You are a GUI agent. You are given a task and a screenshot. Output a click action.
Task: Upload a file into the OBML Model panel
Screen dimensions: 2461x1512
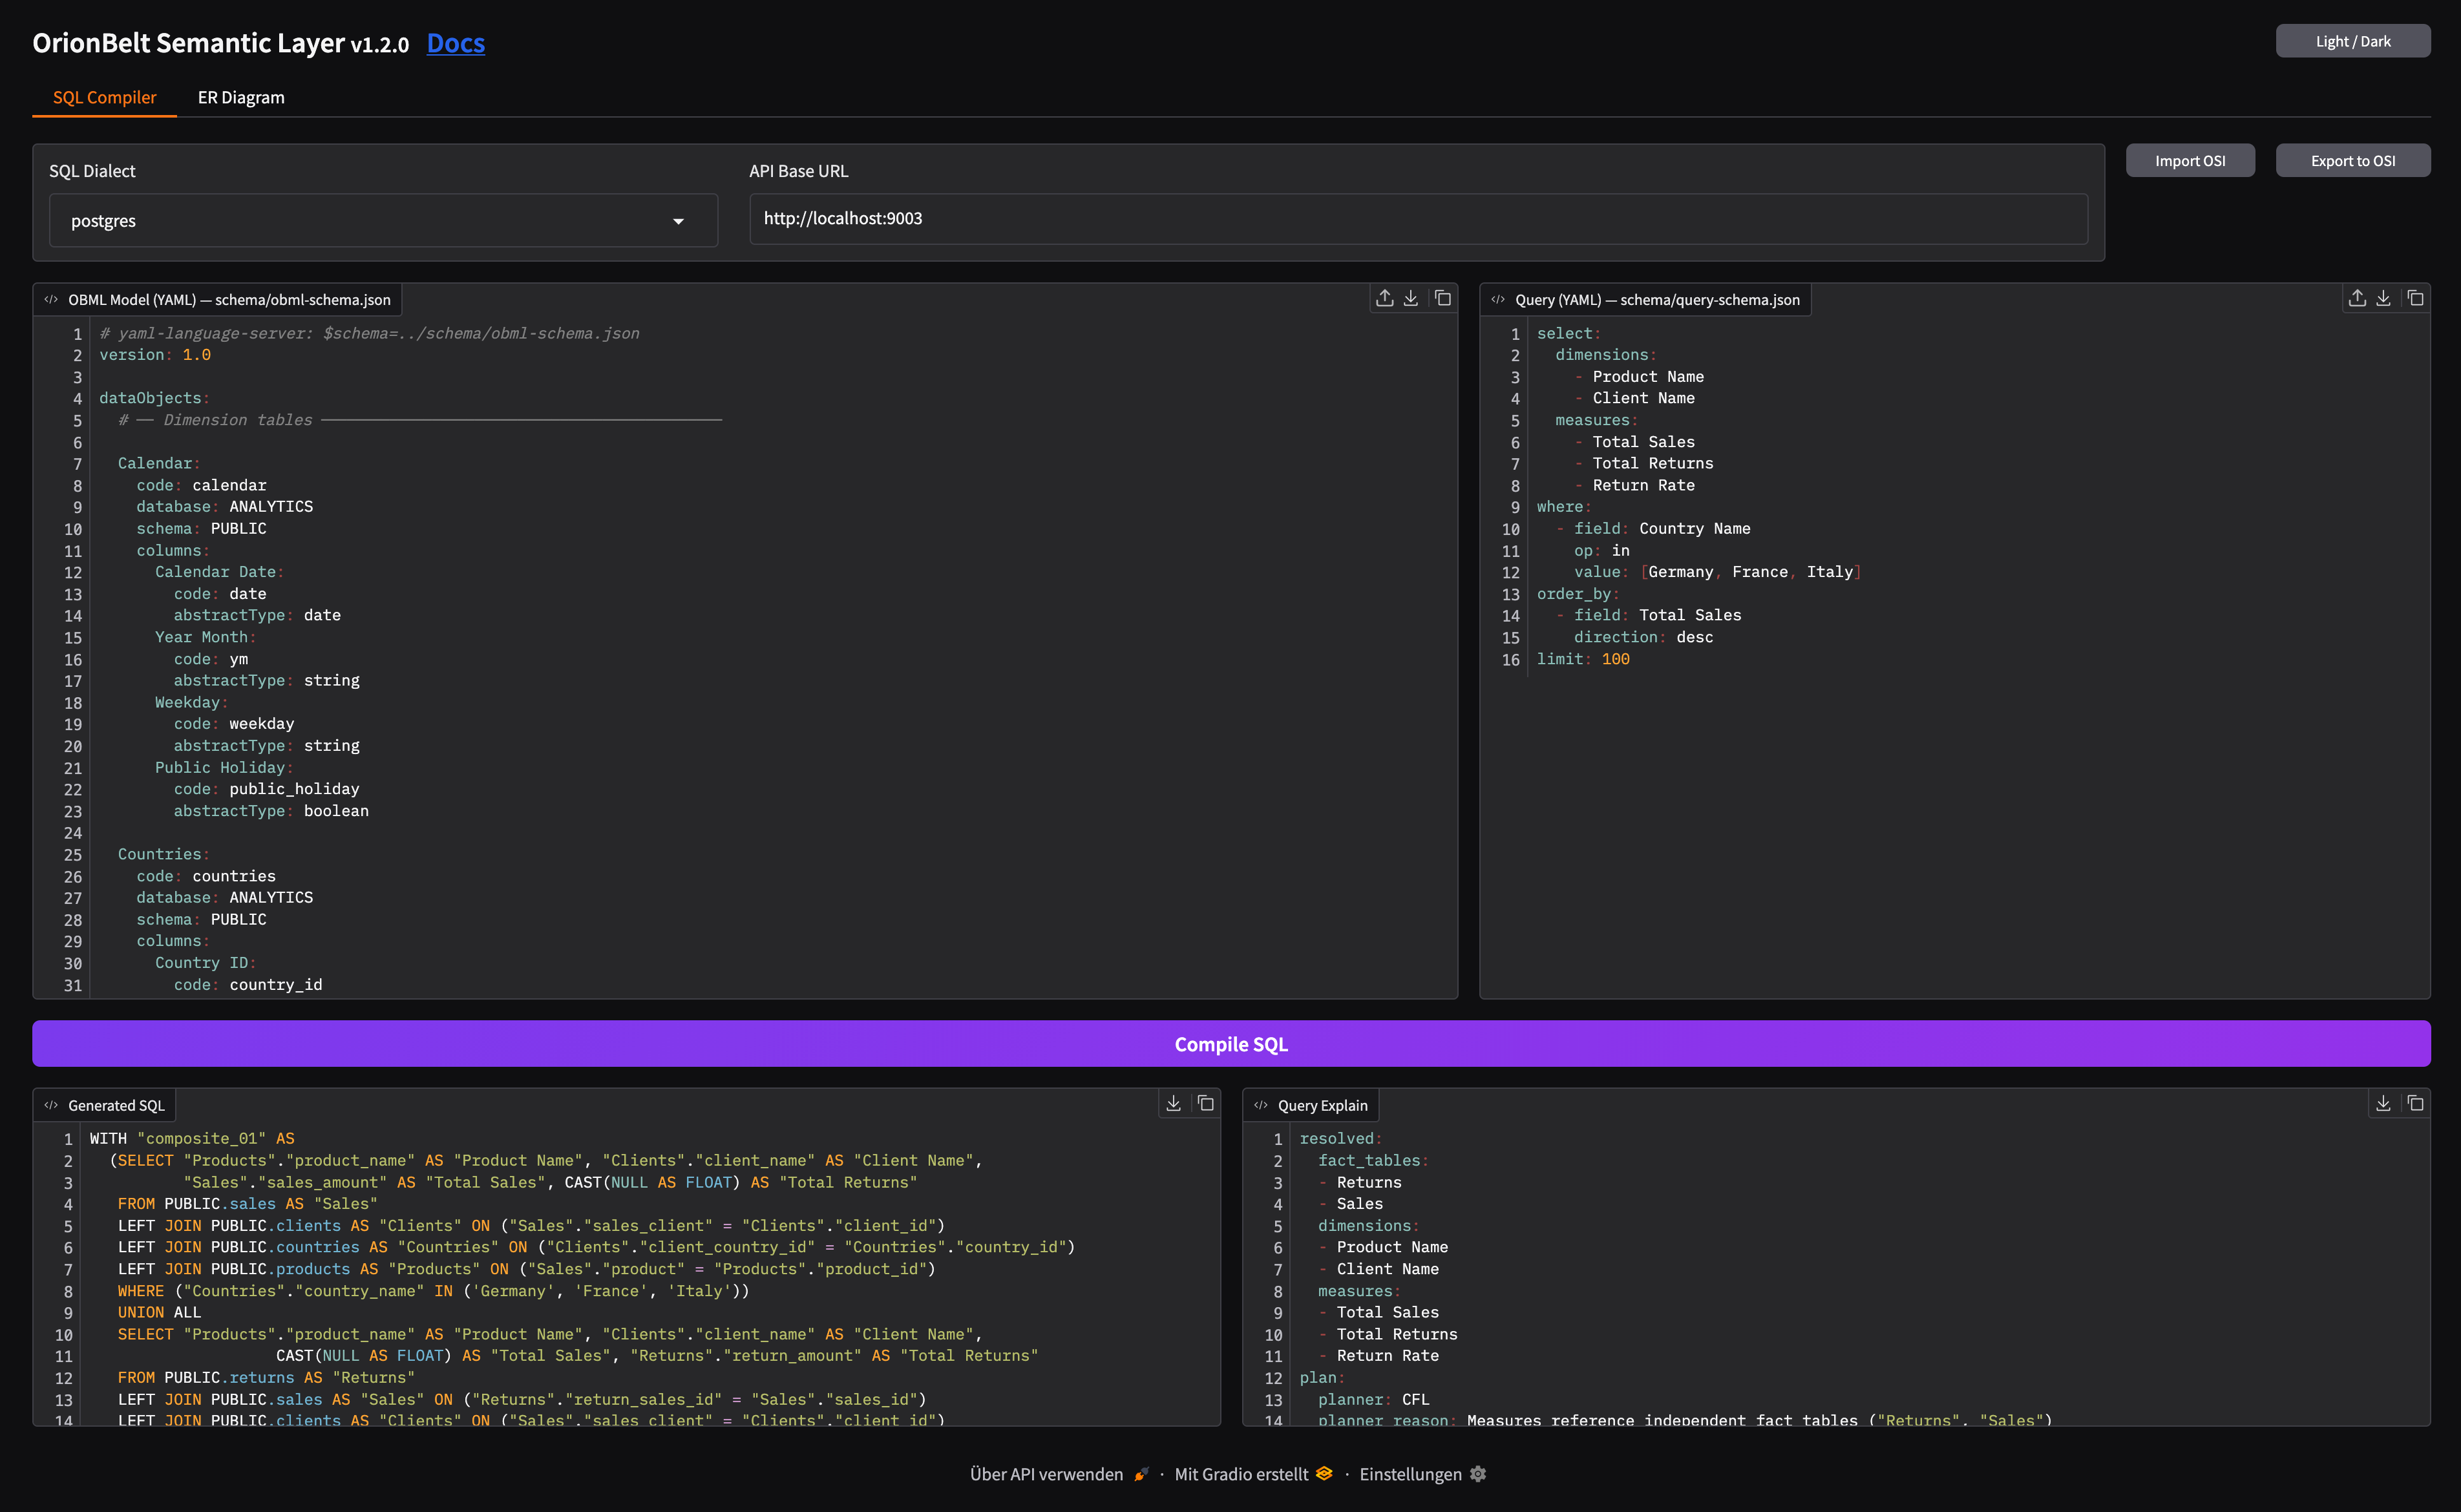pos(1384,298)
